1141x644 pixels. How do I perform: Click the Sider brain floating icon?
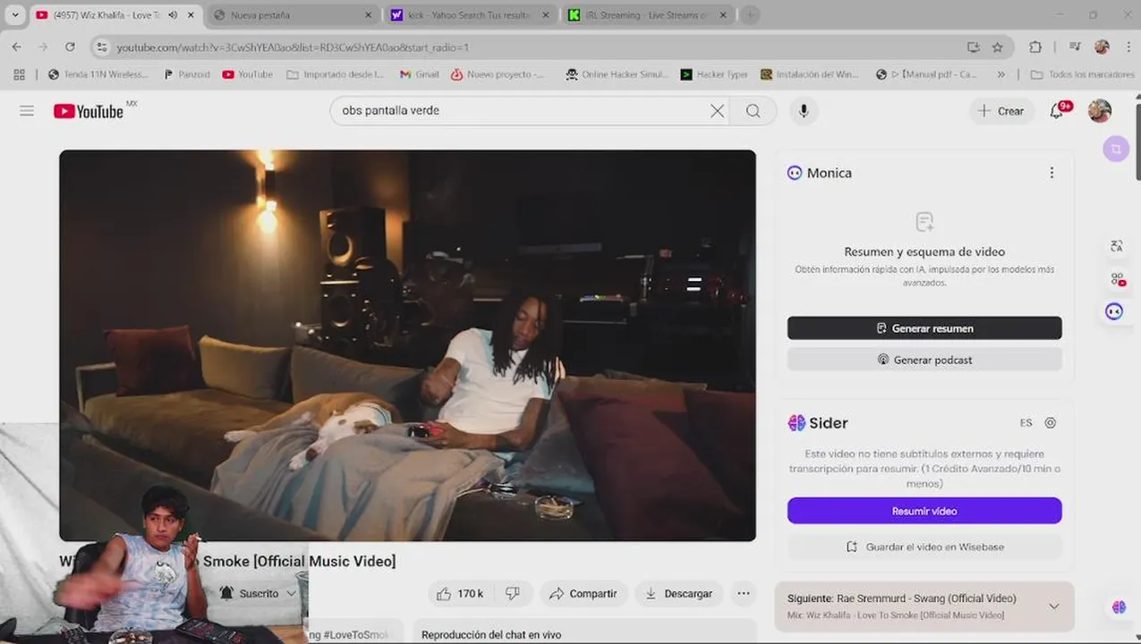1119,607
